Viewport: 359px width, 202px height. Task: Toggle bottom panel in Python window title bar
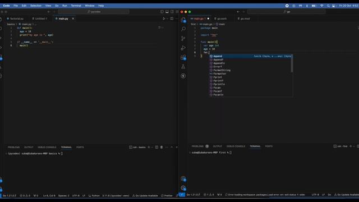click(167, 12)
